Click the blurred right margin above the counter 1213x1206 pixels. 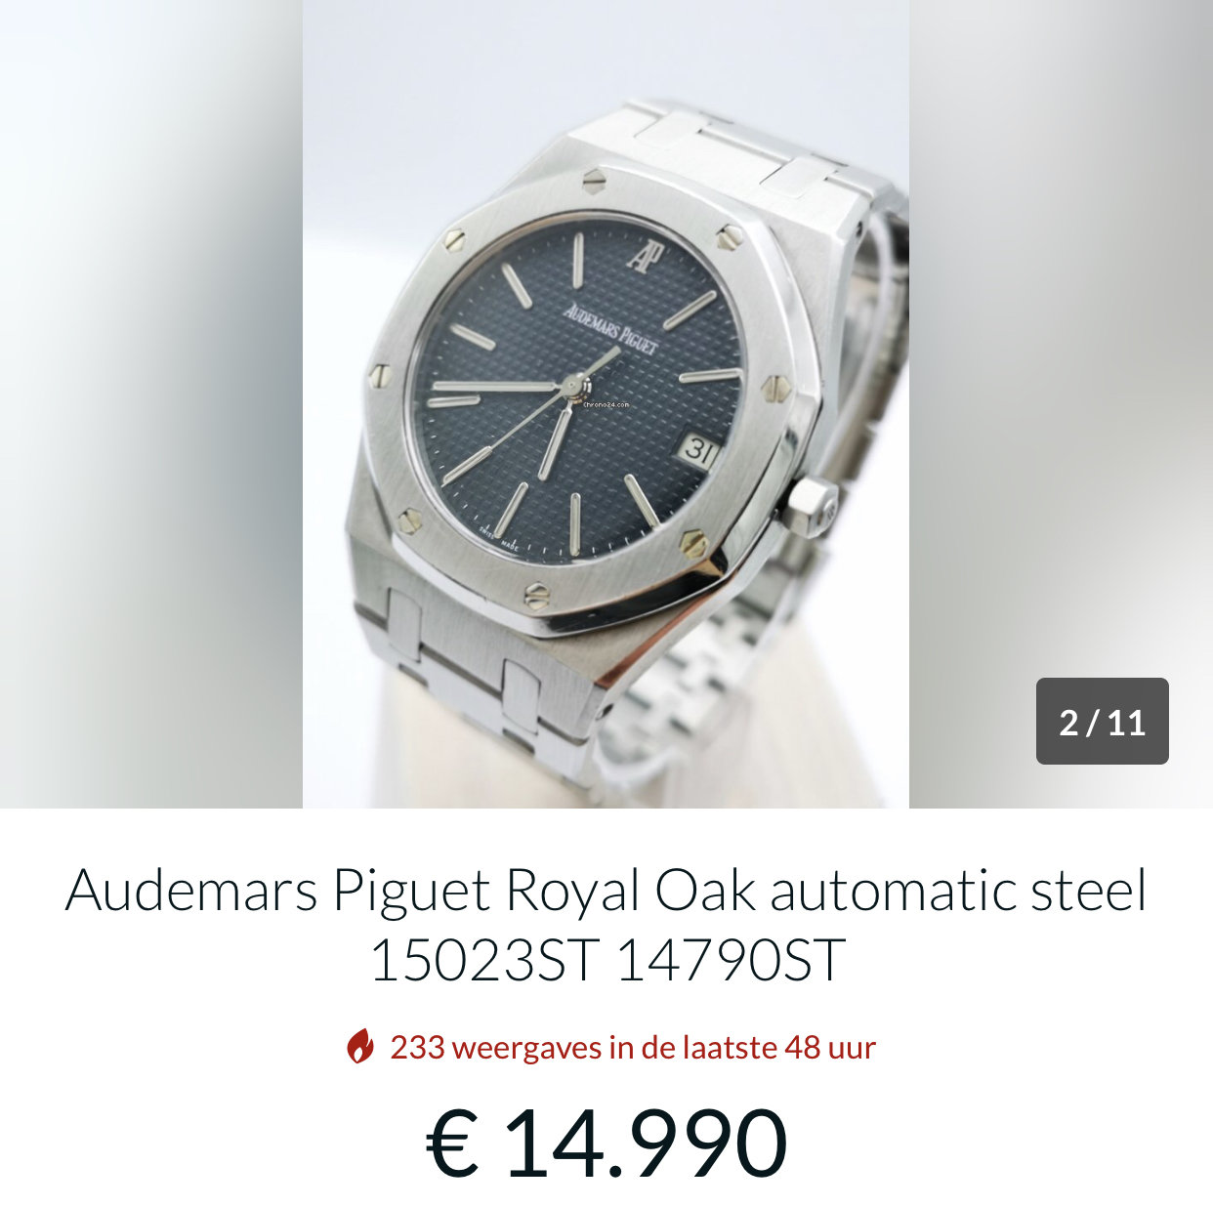(x=1061, y=332)
